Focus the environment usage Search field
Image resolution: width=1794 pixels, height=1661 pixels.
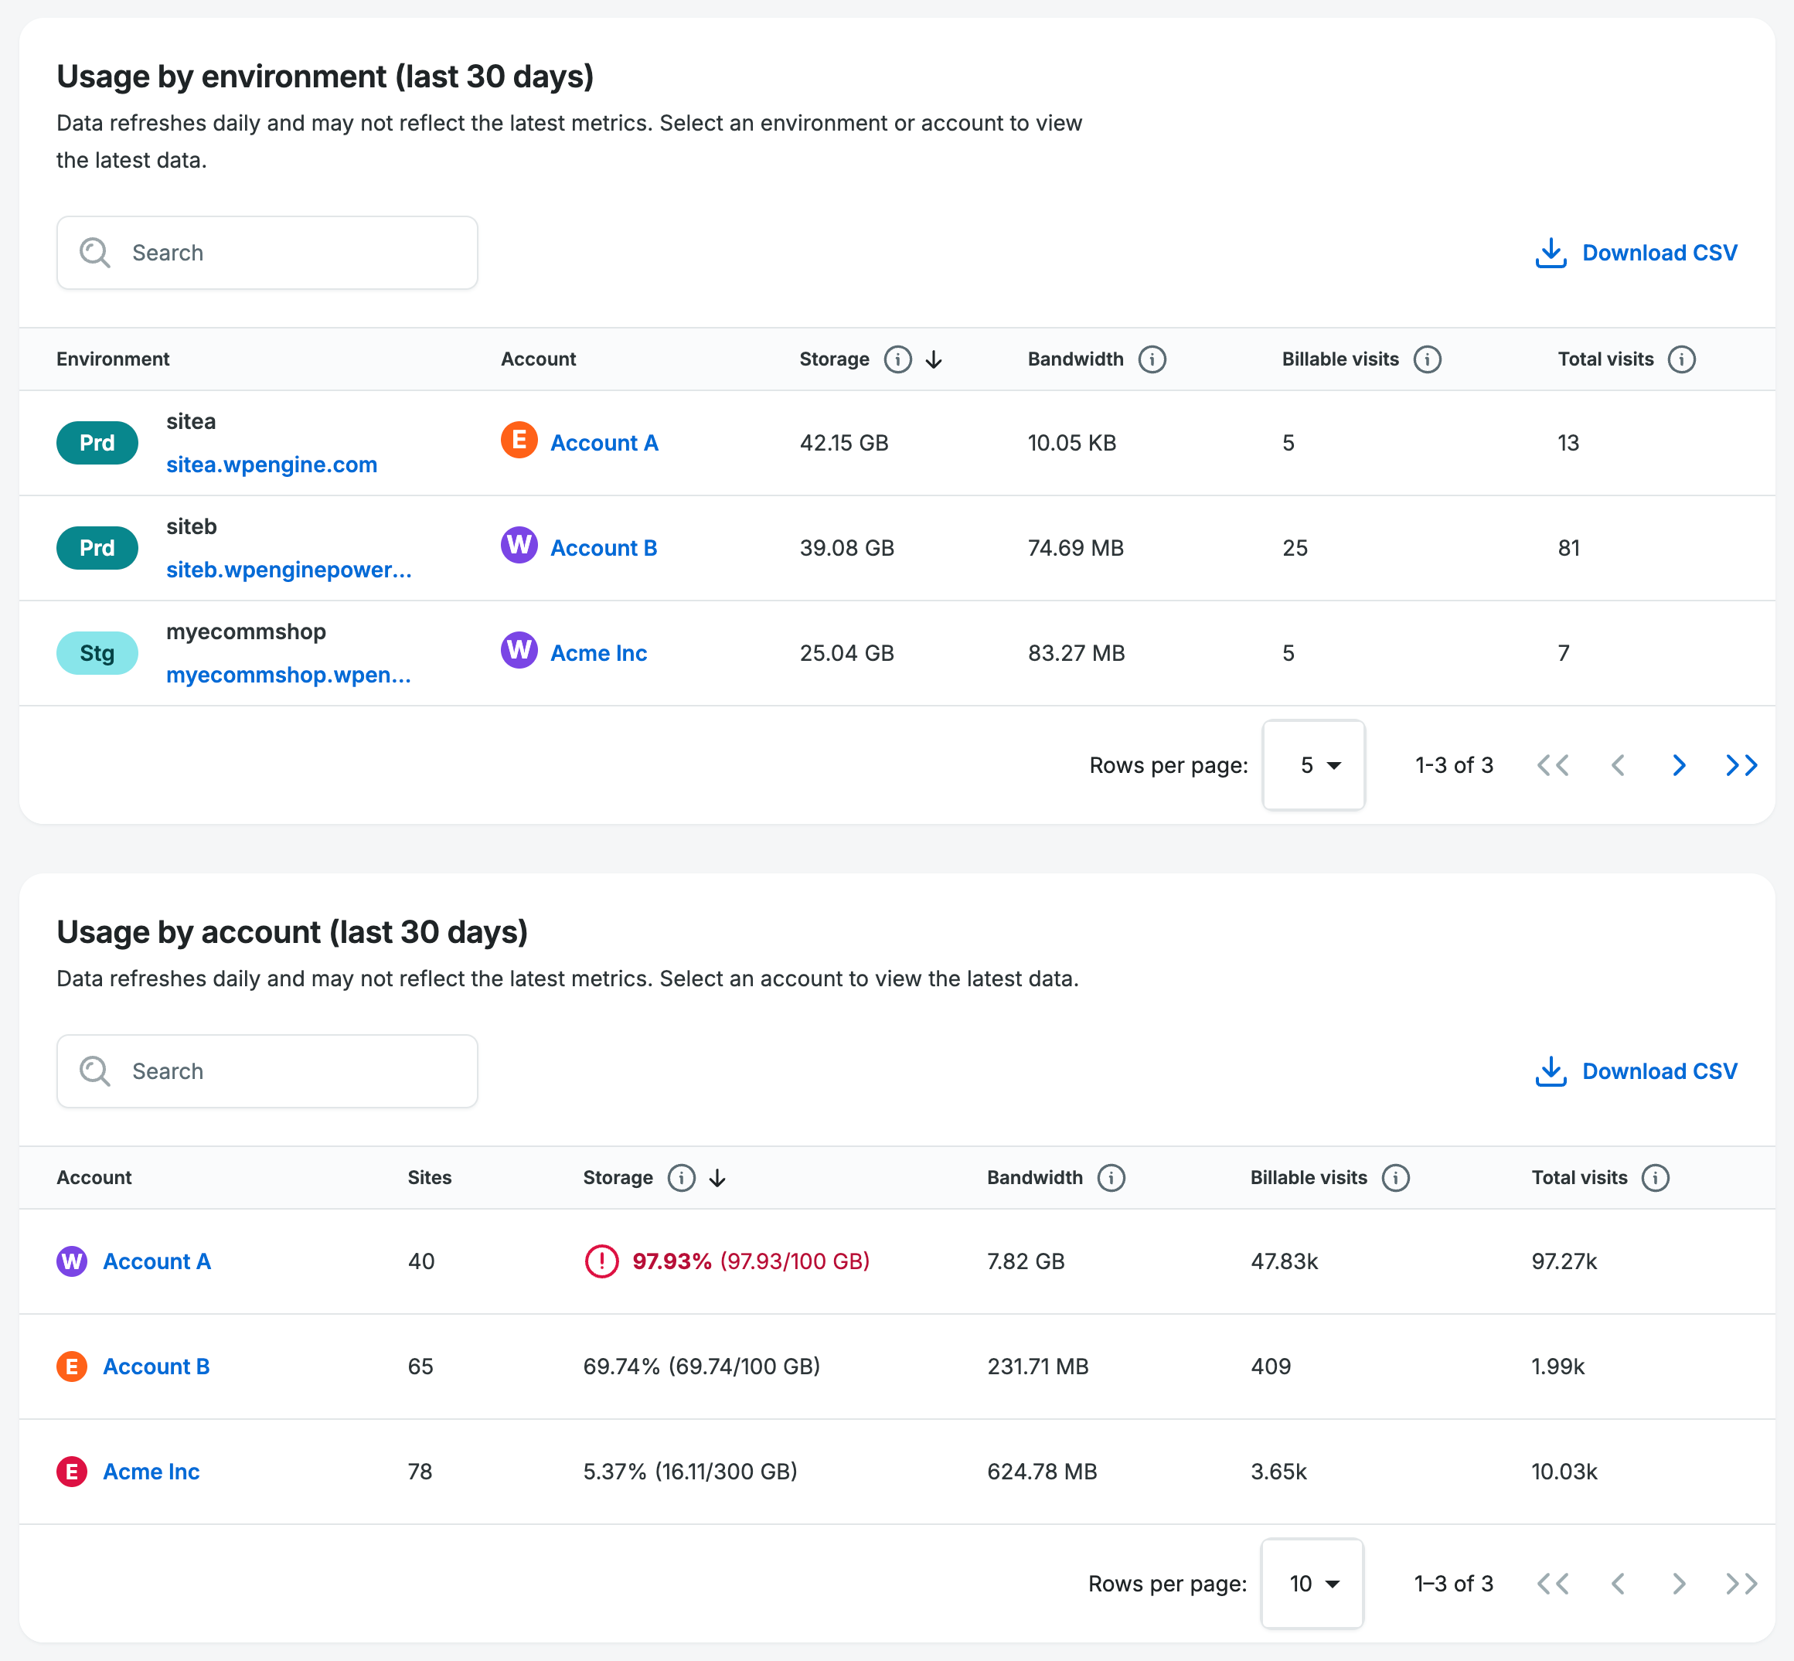click(x=267, y=253)
